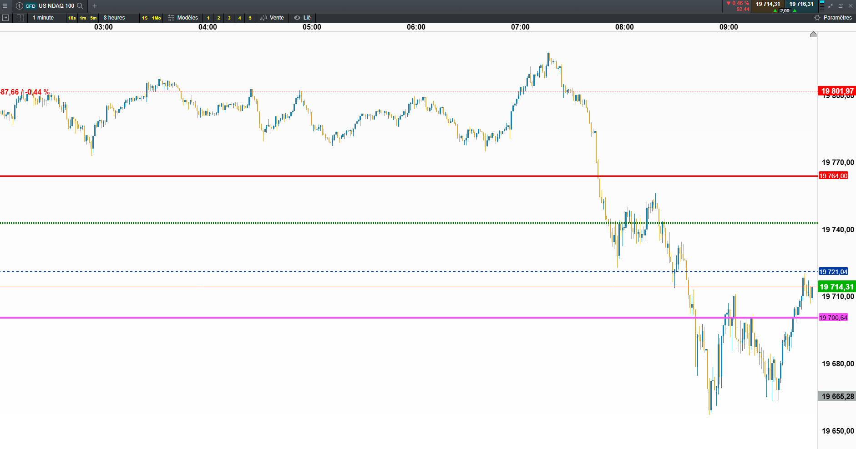Open Paramètres settings gear

click(x=833, y=18)
